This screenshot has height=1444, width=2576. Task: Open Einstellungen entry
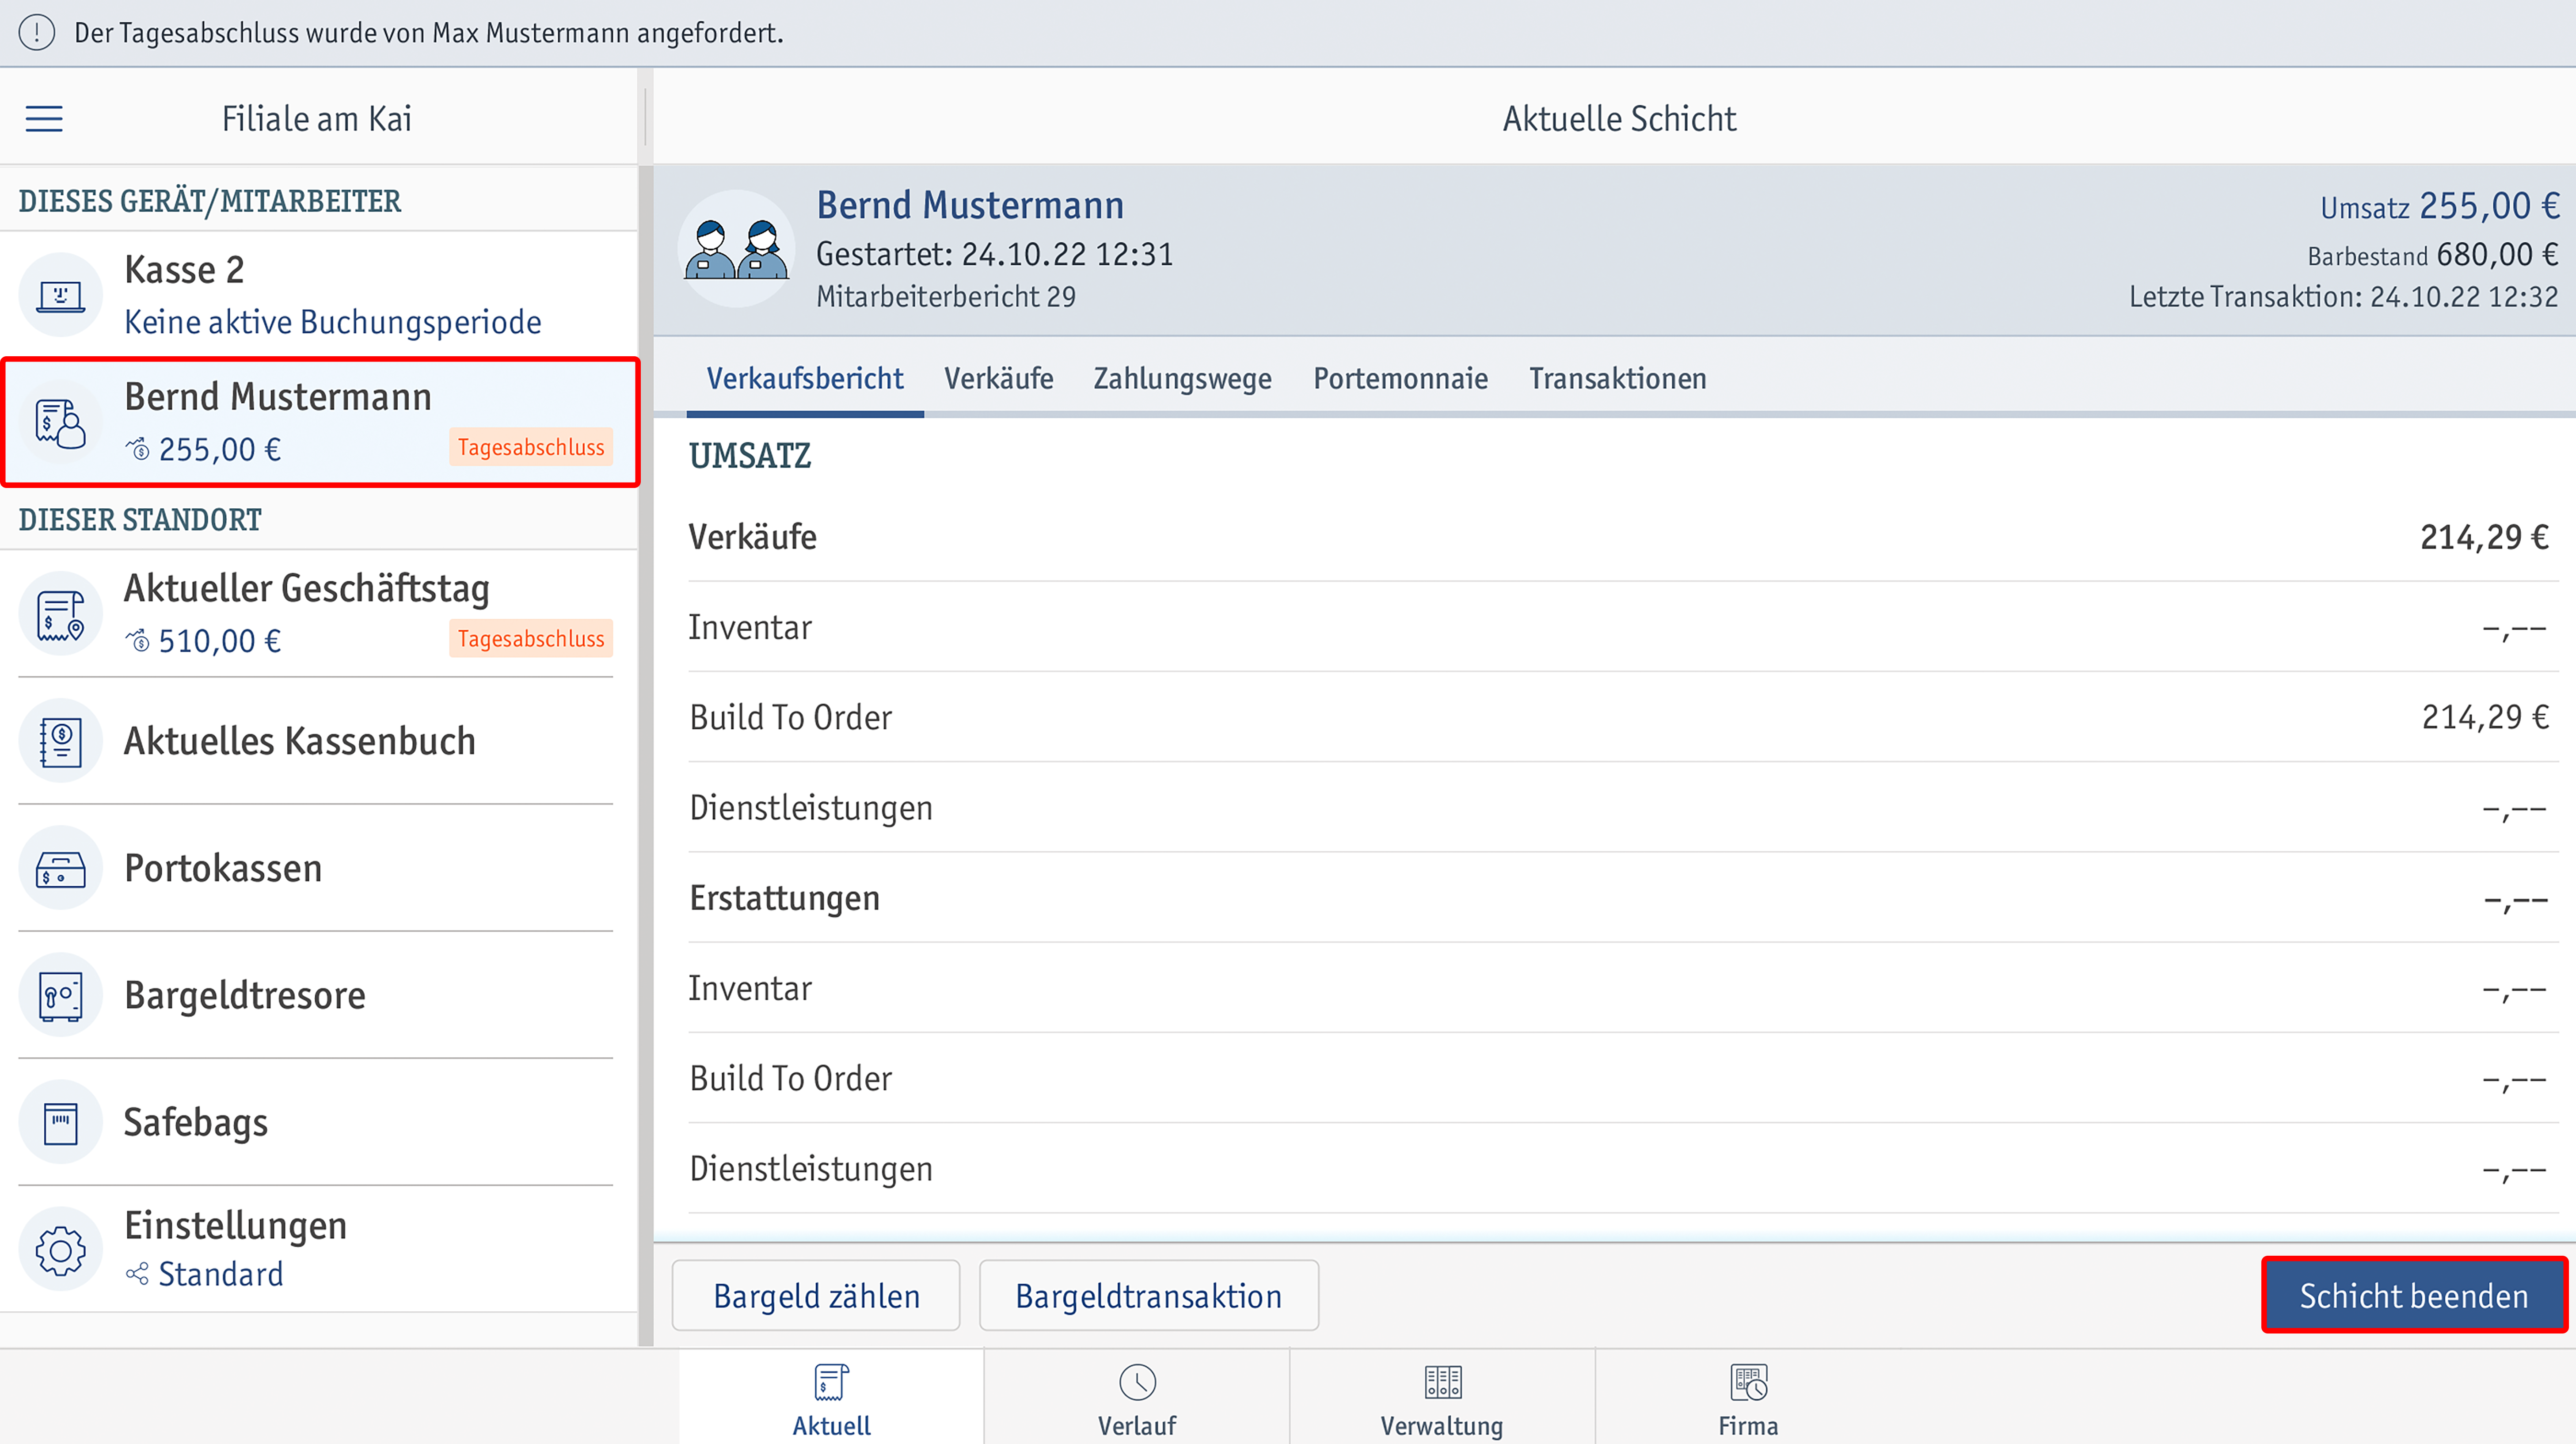pos(318,1249)
